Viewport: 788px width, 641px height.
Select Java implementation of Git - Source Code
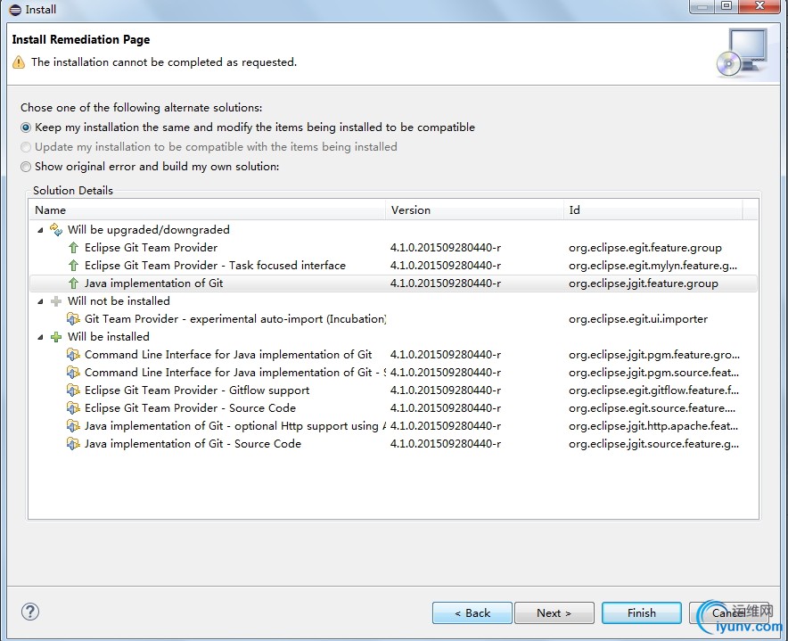393,444
